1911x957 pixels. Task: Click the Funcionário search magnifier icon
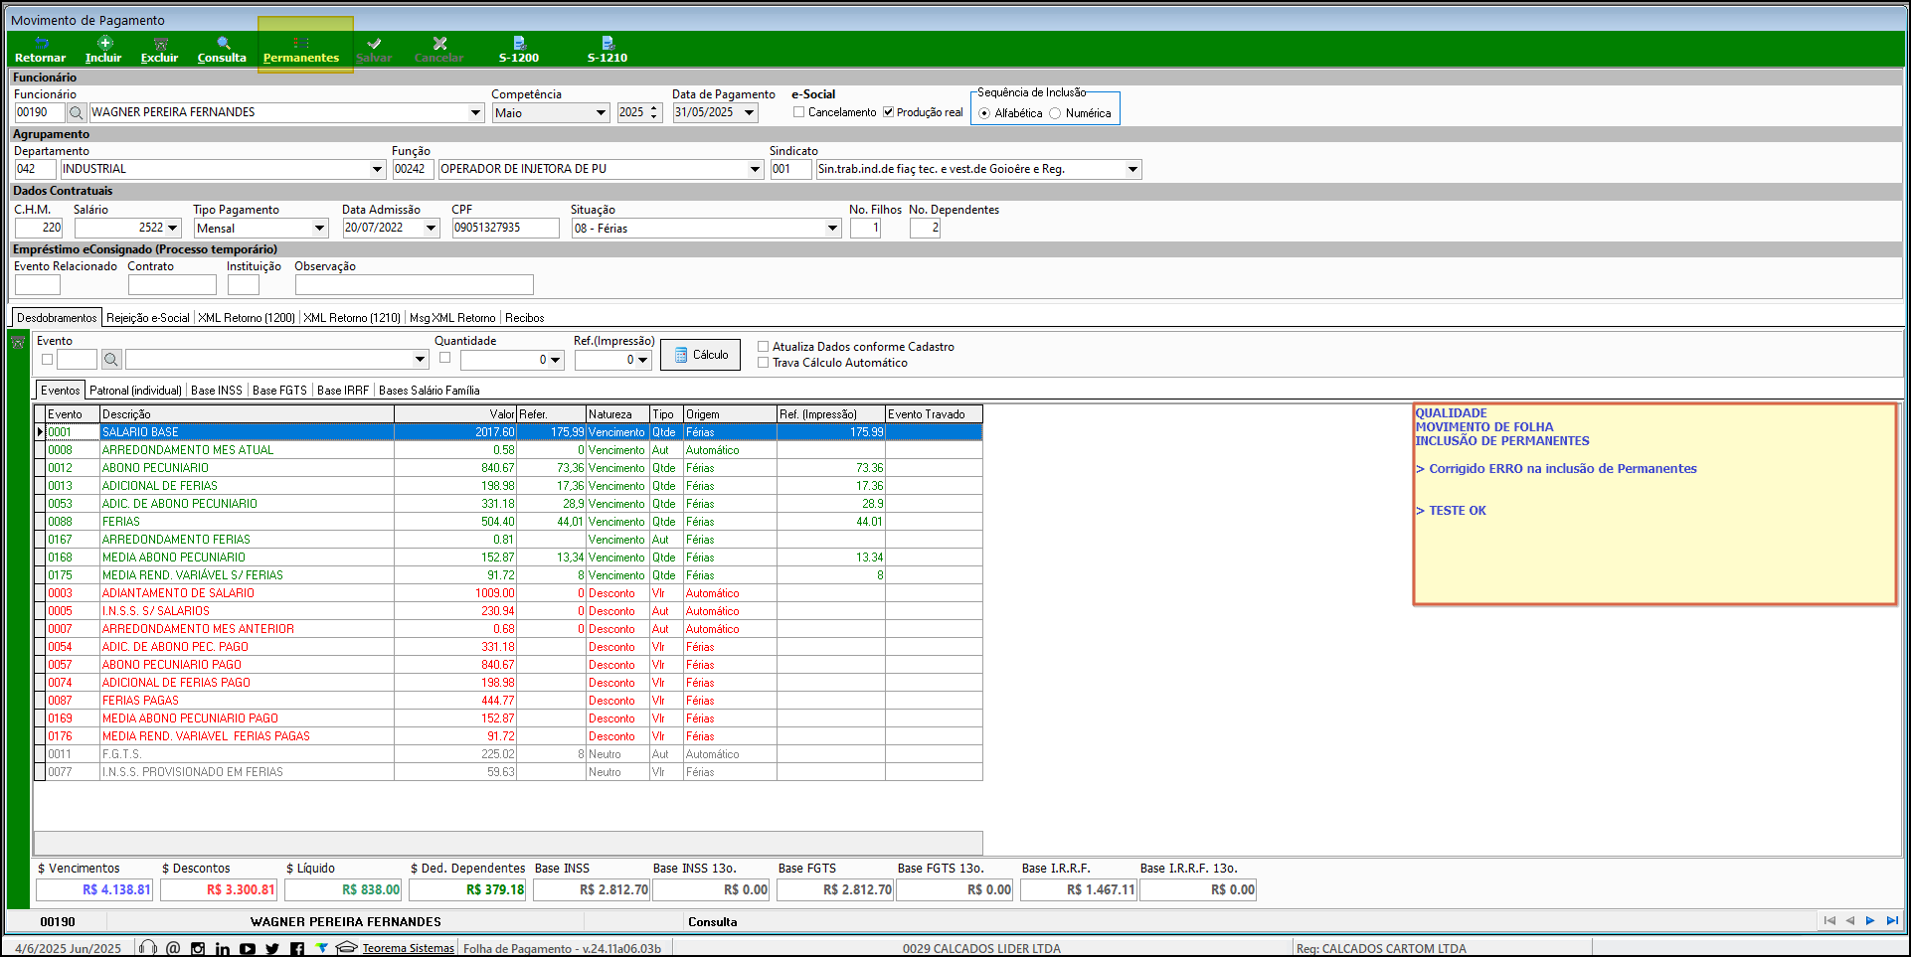click(77, 112)
